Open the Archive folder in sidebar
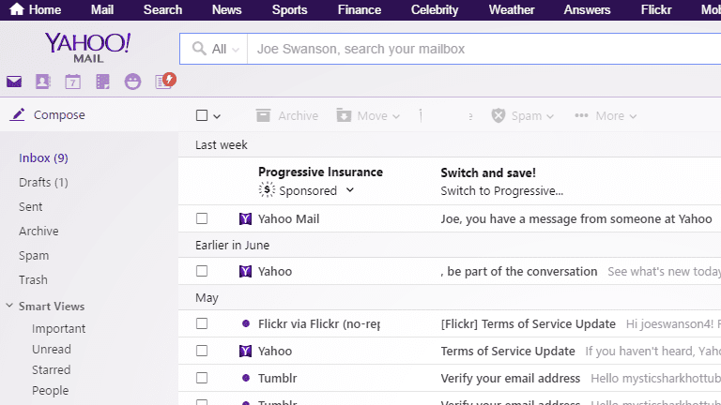Image resolution: width=721 pixels, height=405 pixels. [38, 231]
